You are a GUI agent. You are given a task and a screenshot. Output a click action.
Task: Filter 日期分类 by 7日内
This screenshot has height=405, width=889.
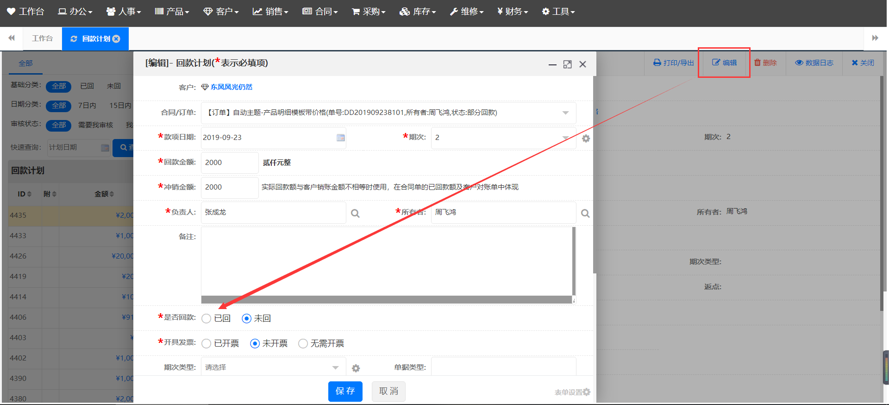coord(87,106)
